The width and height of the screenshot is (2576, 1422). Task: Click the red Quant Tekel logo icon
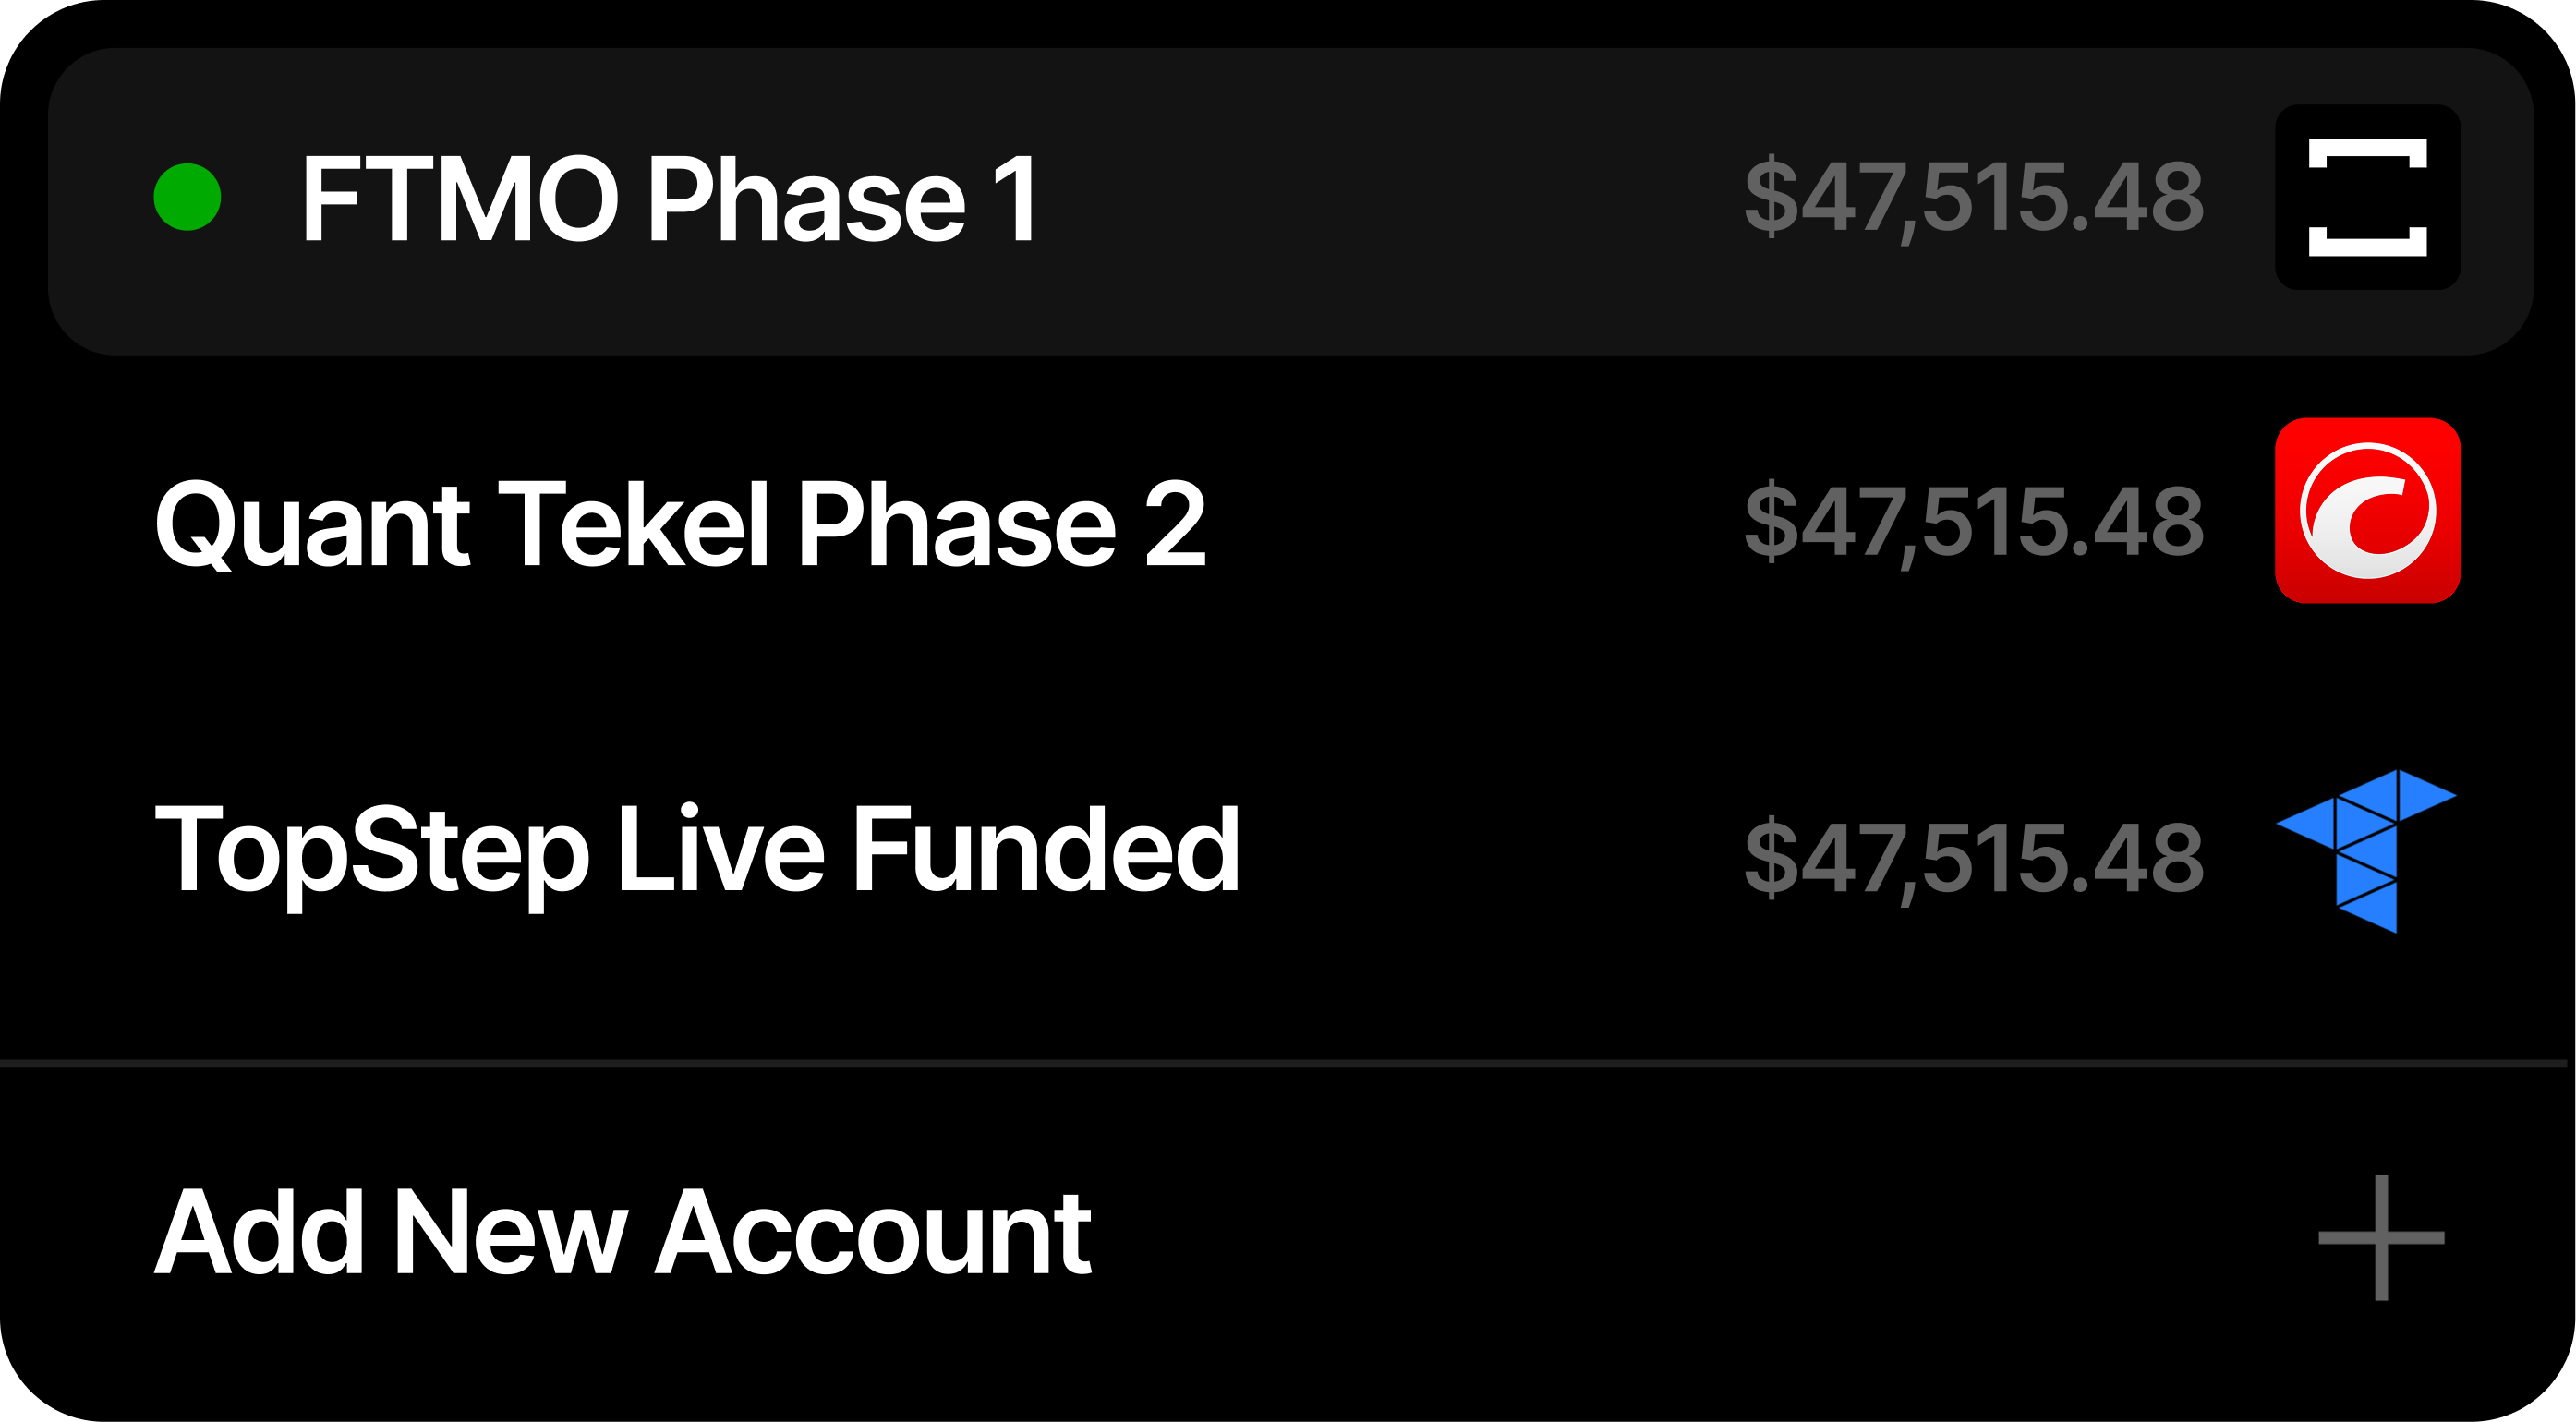pyautogui.click(x=2367, y=510)
